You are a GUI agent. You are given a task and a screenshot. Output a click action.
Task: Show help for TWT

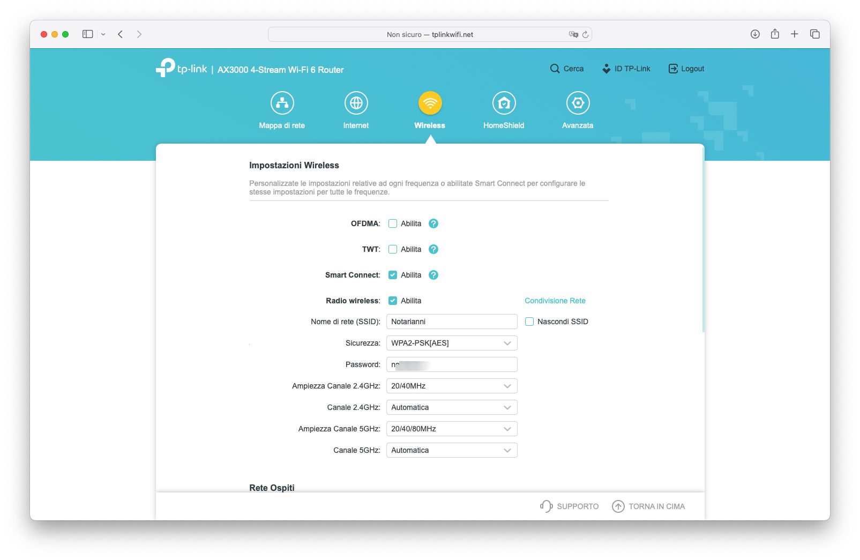(x=433, y=249)
